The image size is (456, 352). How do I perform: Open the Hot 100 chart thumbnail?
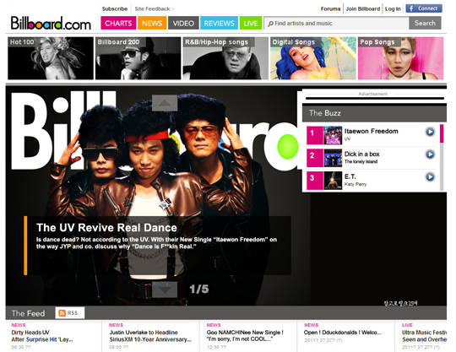point(51,58)
